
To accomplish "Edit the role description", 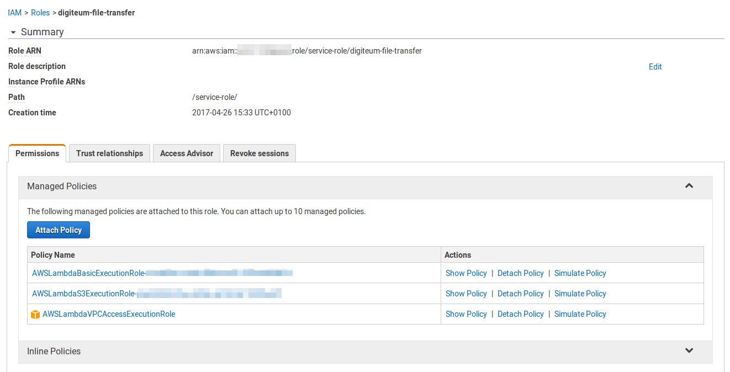I will [x=655, y=67].
